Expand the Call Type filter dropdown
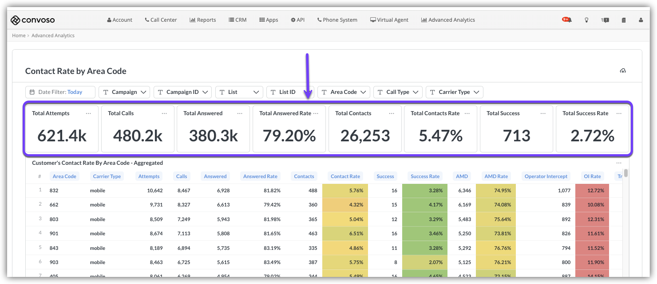Image resolution: width=657 pixels, height=284 pixels. tap(397, 92)
